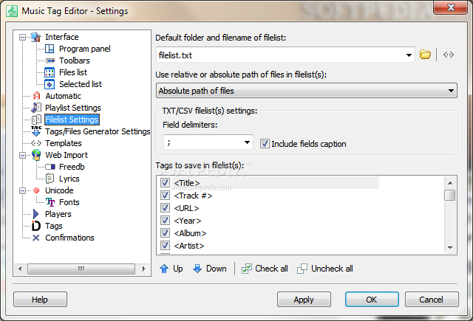
Task: Click the Files list grid icon
Action: [50, 72]
